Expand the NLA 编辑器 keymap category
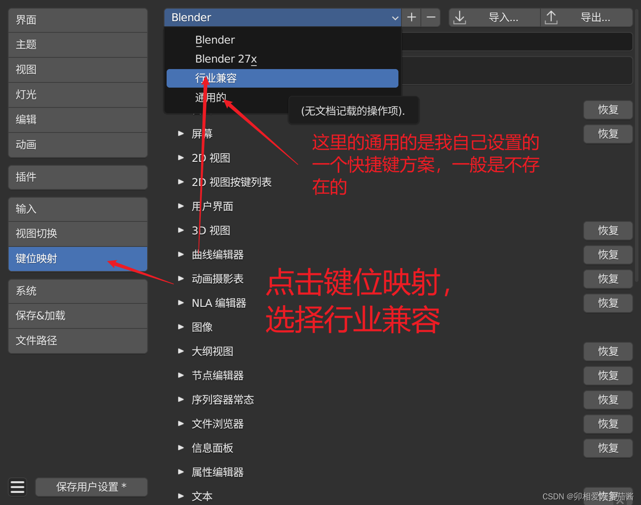Viewport: 641px width, 505px height. 181,303
